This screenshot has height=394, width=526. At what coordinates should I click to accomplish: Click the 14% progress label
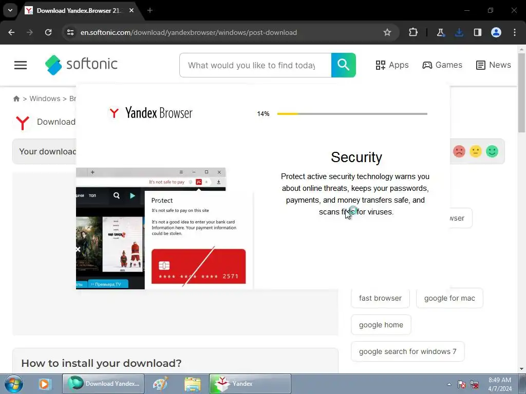pos(264,114)
